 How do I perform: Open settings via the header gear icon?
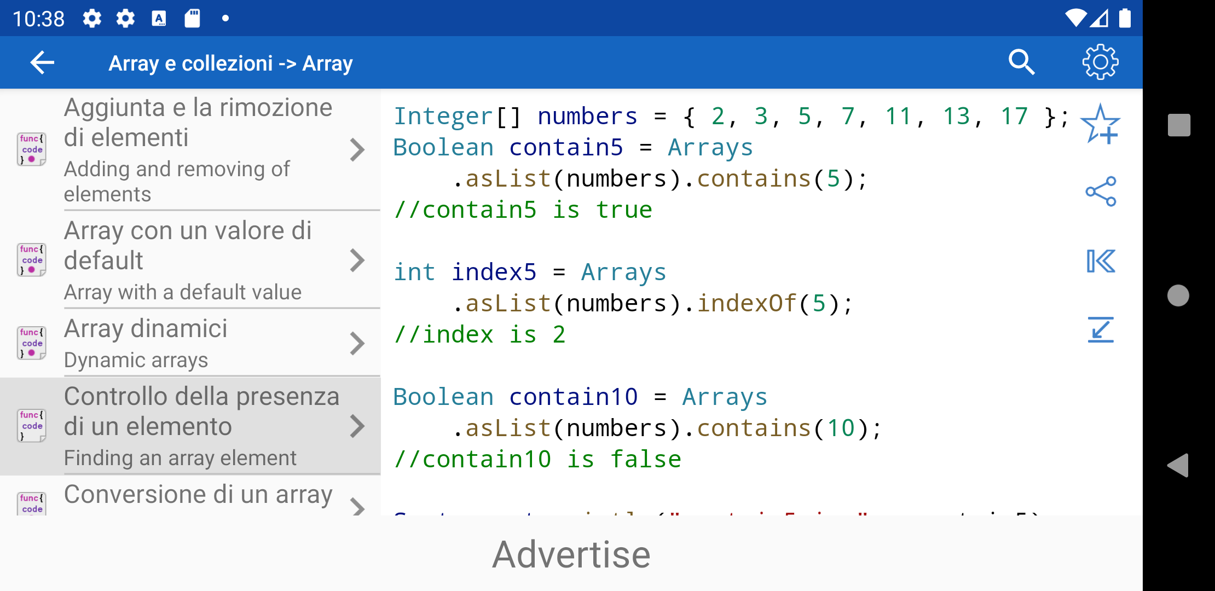coord(1100,62)
